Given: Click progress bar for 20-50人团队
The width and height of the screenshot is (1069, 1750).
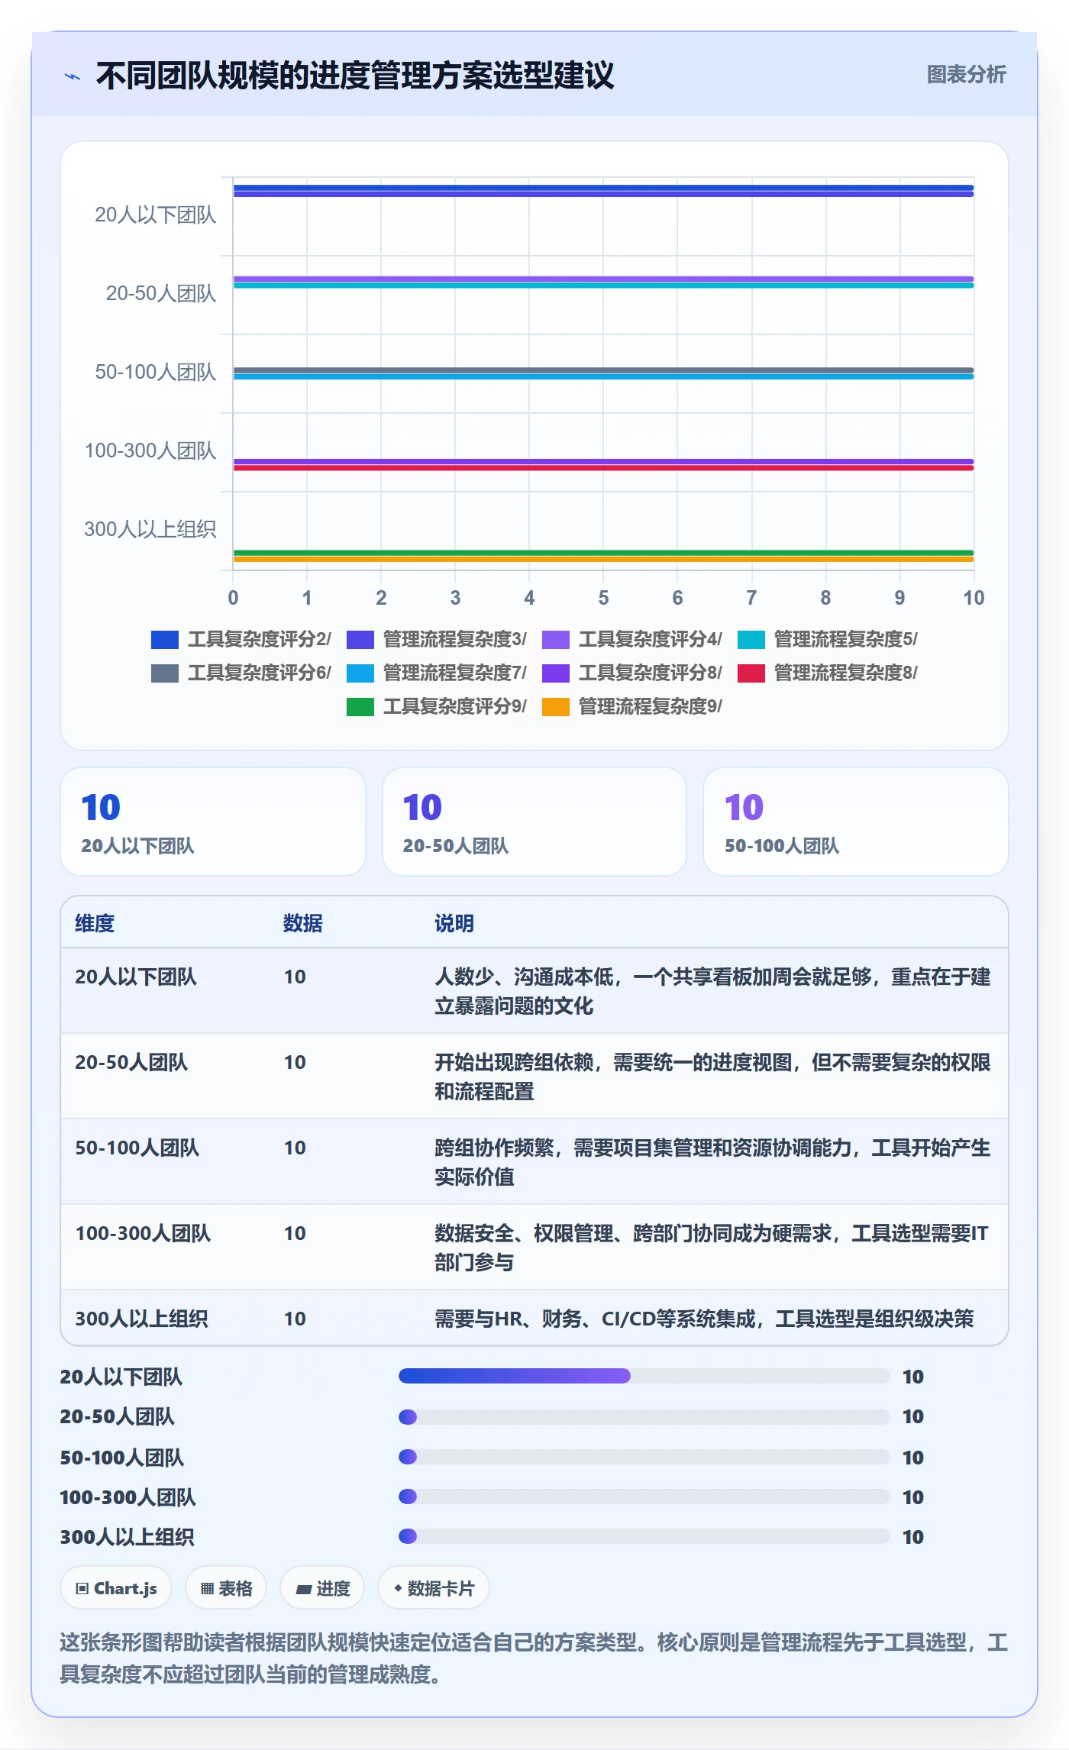Looking at the screenshot, I should click(x=644, y=1417).
